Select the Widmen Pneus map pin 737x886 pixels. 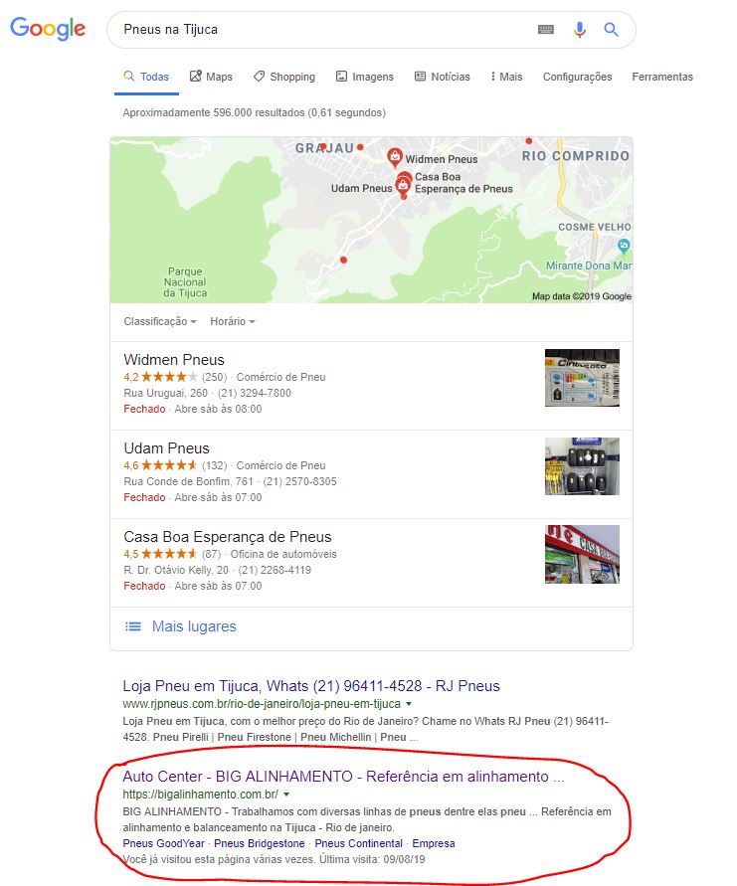395,157
